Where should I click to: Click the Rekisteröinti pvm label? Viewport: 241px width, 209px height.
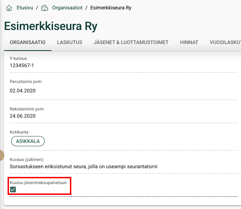click(27, 109)
